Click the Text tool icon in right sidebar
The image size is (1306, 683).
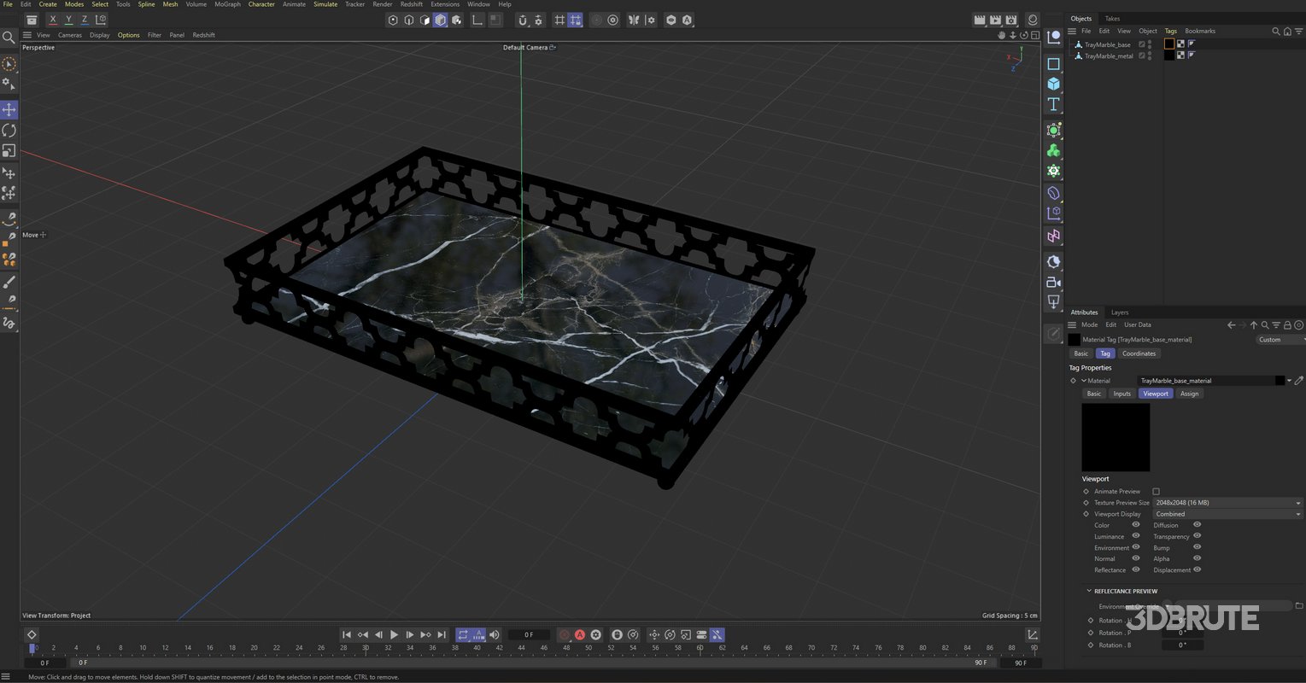pos(1053,104)
